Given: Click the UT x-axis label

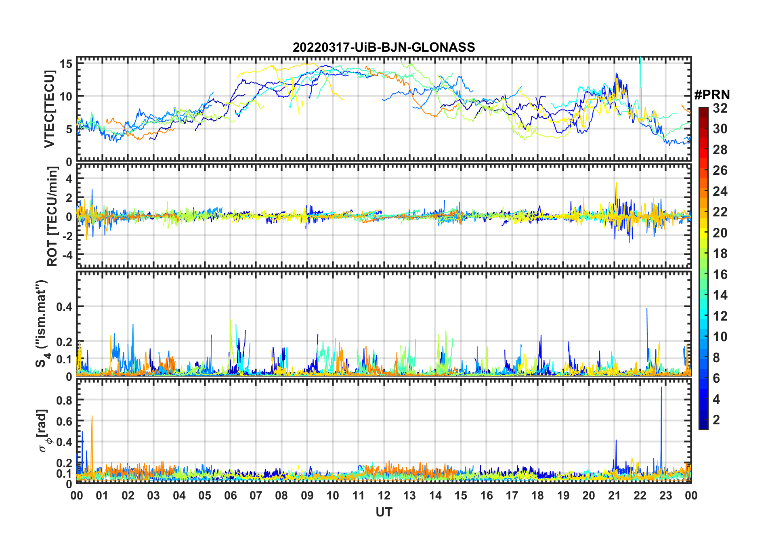Looking at the screenshot, I should tap(384, 512).
